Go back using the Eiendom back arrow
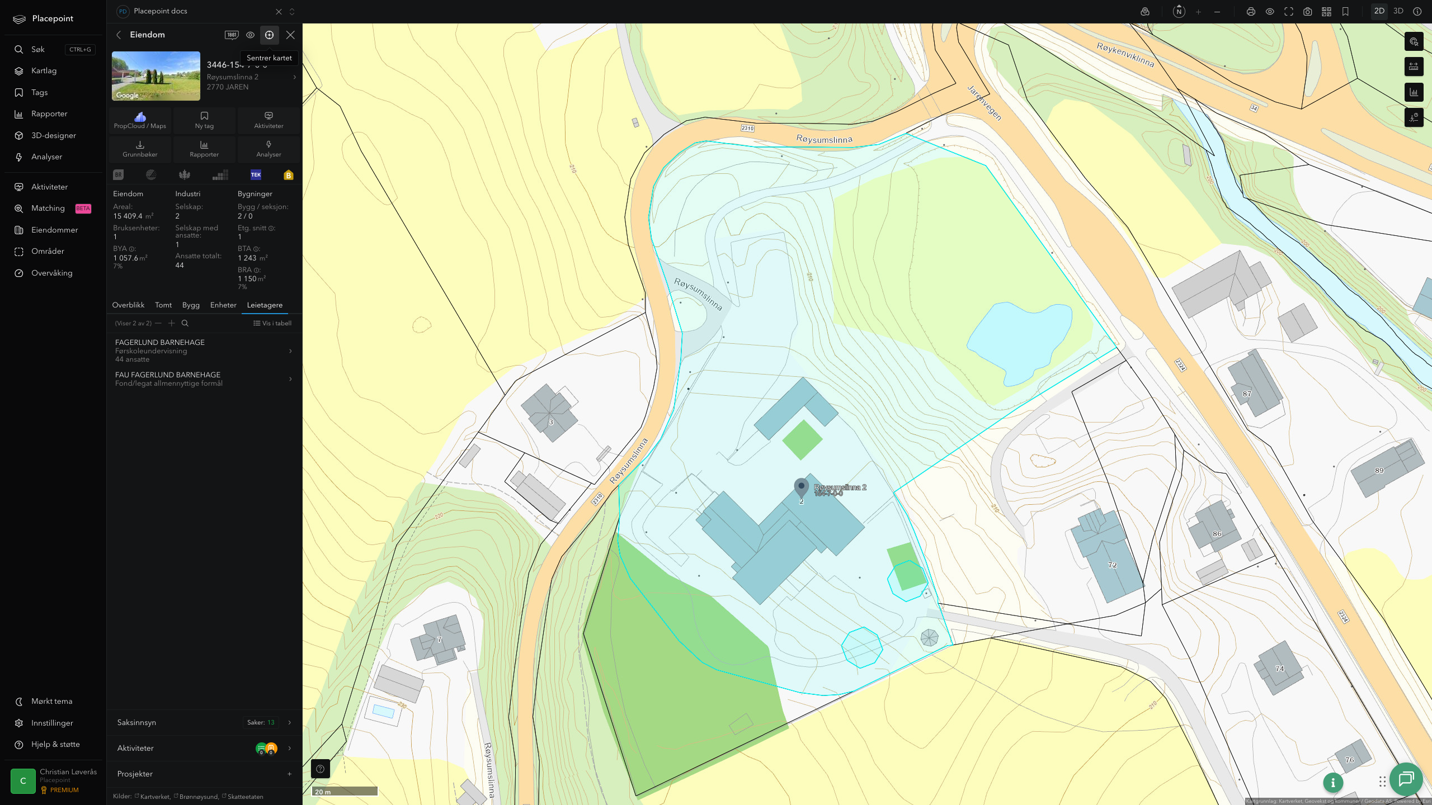Viewport: 1432px width, 805px height. tap(119, 35)
